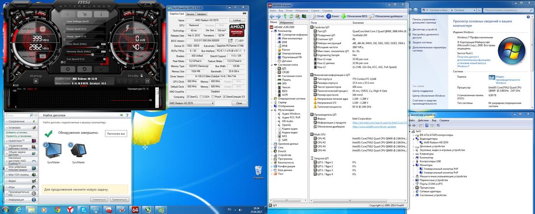Select Датчики item in AIDA64 tree
Screen dimensions: 535x214
[x=284, y=61]
